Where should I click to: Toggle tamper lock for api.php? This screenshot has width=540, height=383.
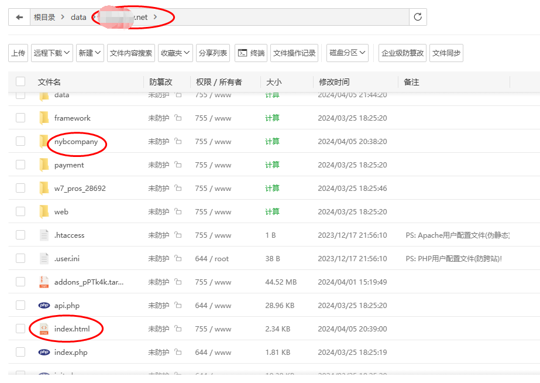[178, 306]
